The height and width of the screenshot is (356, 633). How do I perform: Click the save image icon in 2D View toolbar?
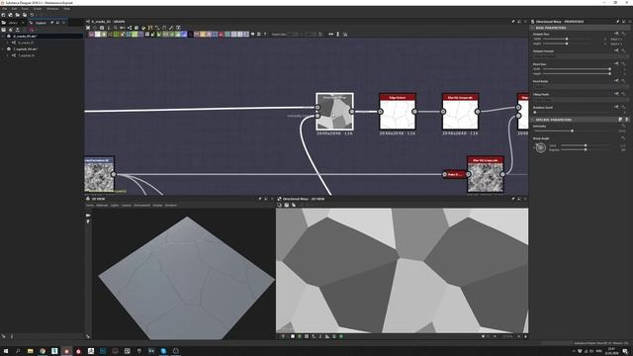(x=286, y=205)
